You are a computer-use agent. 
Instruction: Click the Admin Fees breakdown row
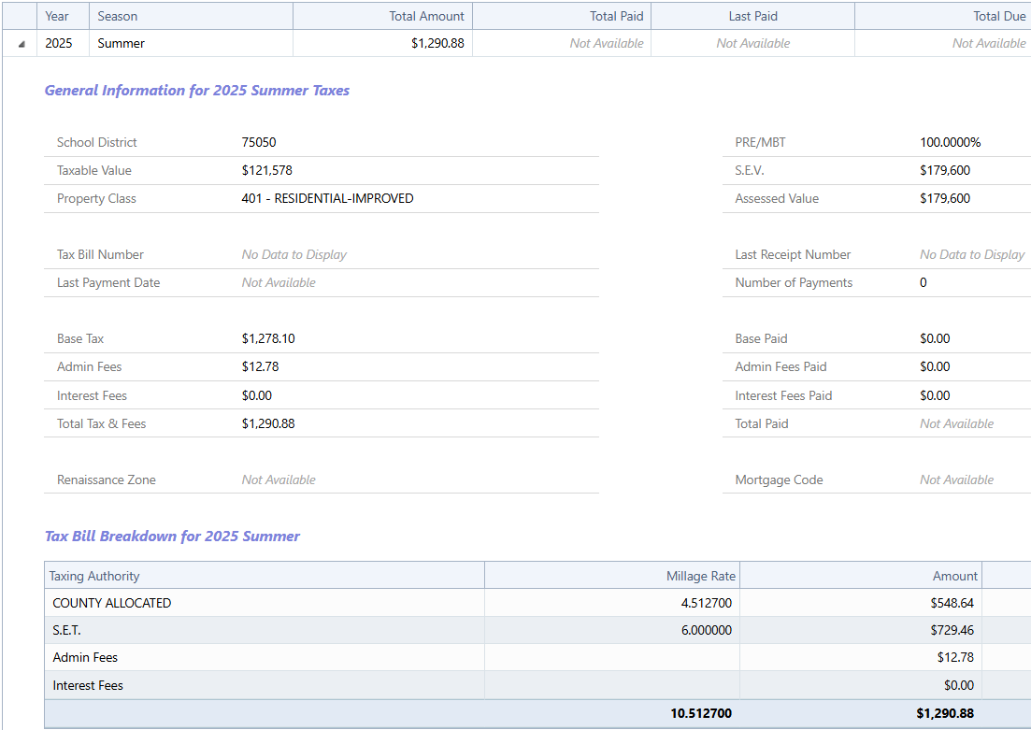pyautogui.click(x=85, y=657)
